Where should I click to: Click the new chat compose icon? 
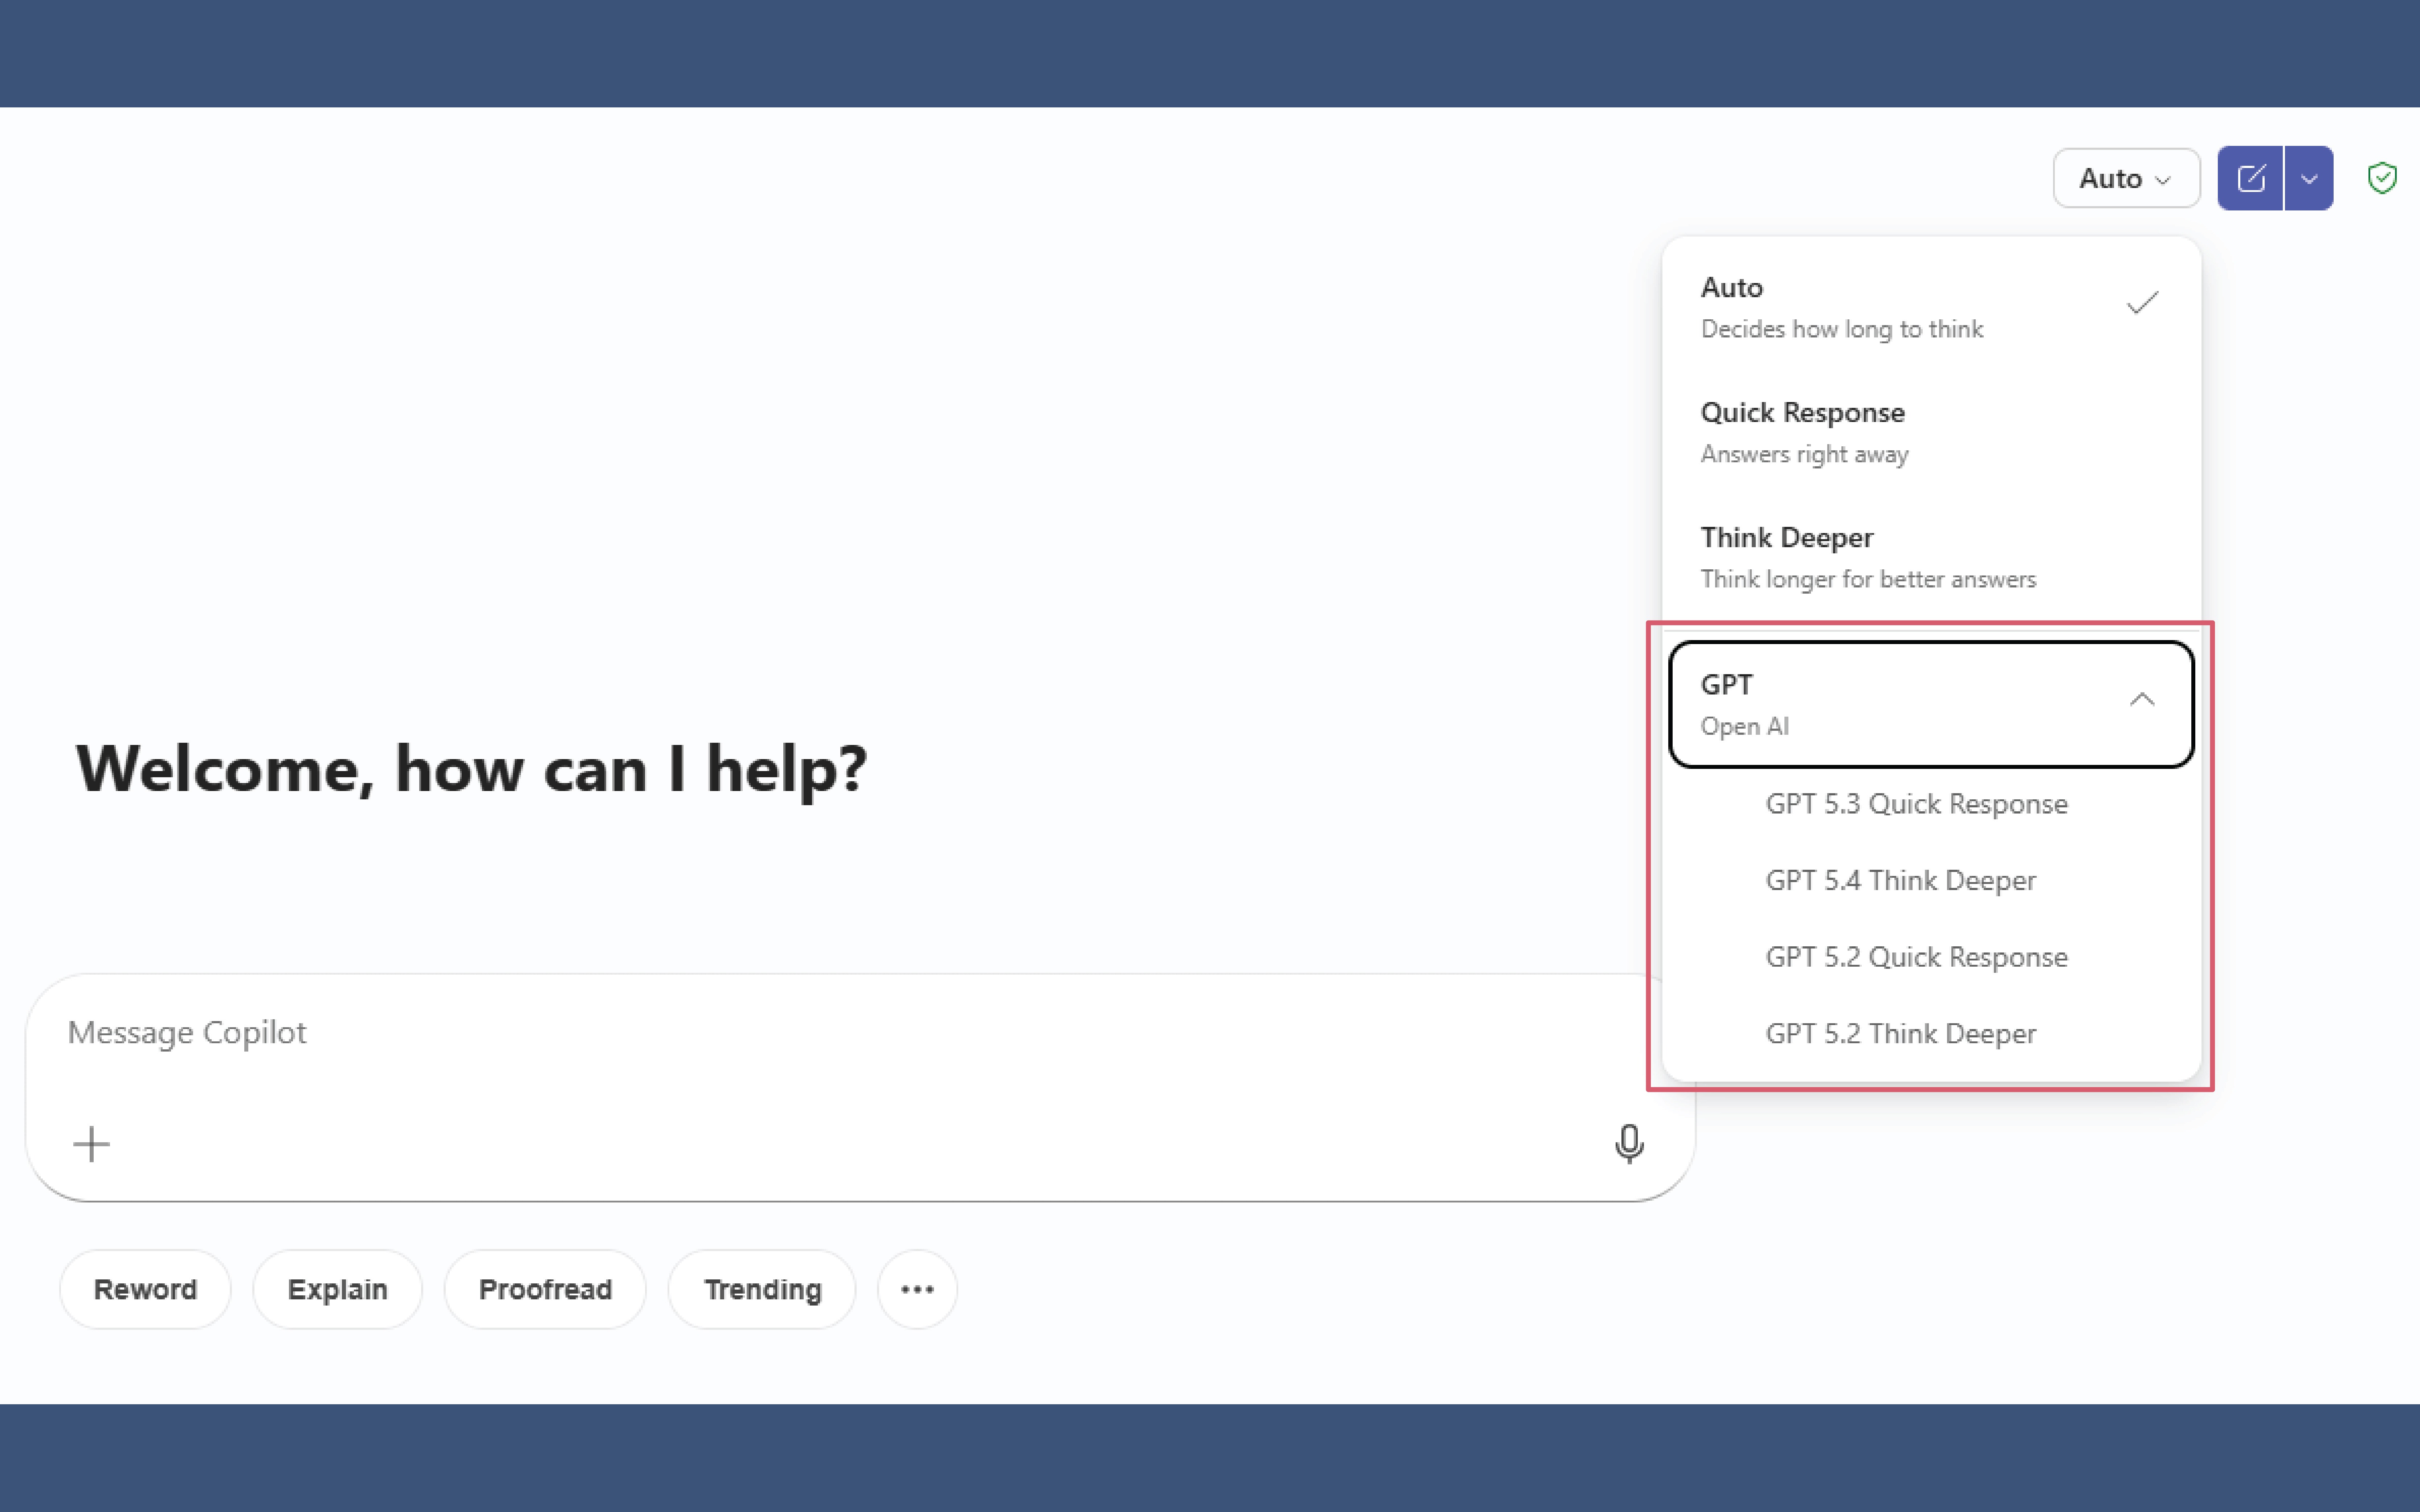(2250, 179)
